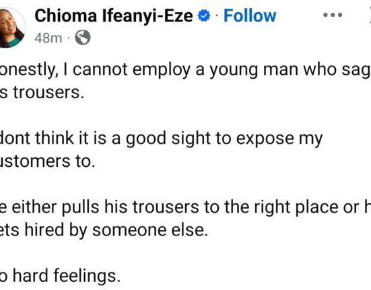
Task: Click the words "young man" in the post
Action: pyautogui.click(x=254, y=71)
